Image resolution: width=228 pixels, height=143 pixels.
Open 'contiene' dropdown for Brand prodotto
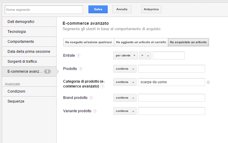pyautogui.click(x=125, y=98)
